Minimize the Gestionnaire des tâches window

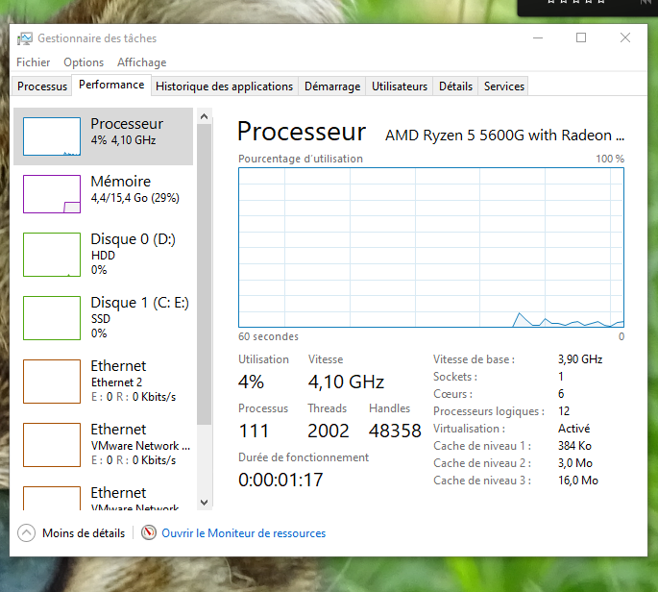(538, 37)
